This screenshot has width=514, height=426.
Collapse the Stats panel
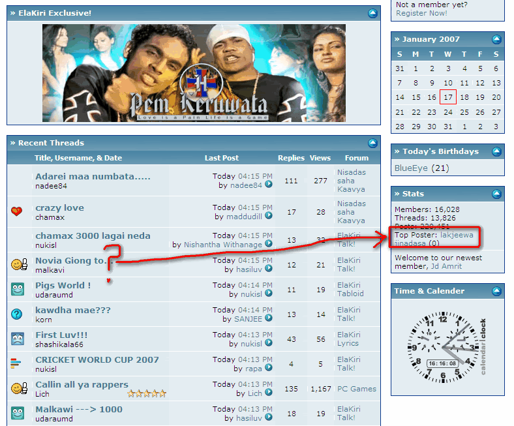(x=496, y=194)
